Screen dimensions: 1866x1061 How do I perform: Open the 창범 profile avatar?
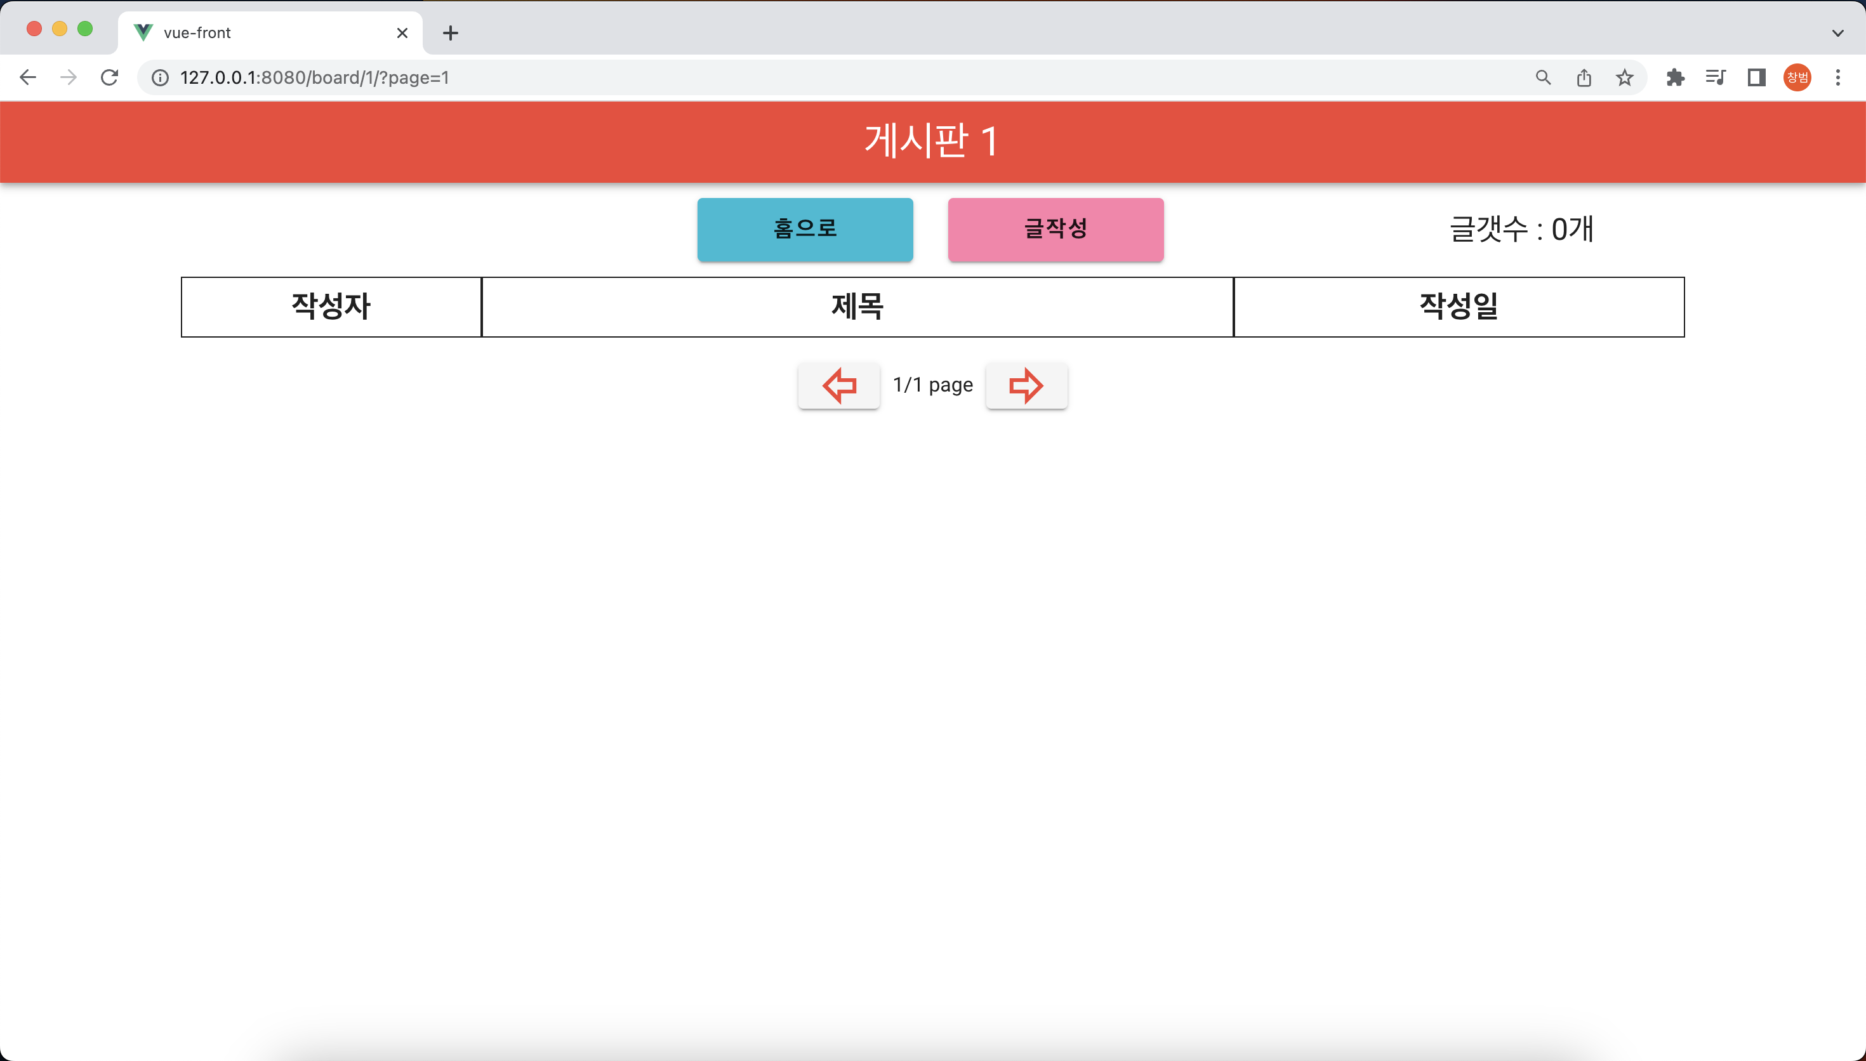point(1797,77)
